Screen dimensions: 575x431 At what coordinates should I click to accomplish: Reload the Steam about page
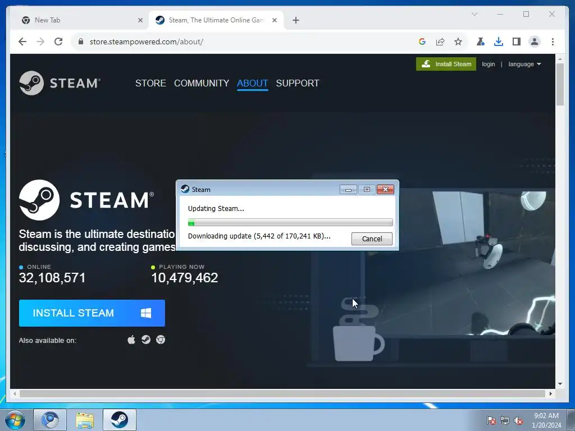tap(58, 42)
